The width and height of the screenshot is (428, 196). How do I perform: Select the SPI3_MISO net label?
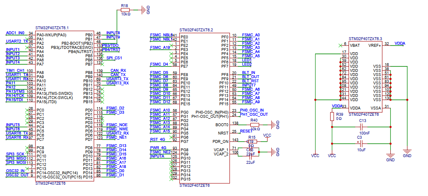click(16, 158)
